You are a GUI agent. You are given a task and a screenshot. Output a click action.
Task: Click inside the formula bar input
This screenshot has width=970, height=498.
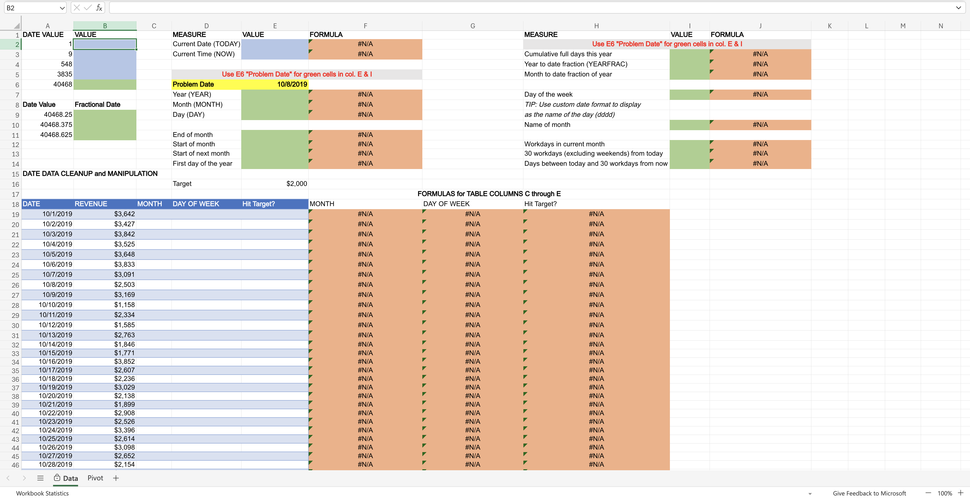pos(527,8)
